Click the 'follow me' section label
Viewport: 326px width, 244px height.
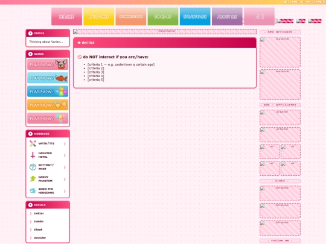click(x=280, y=240)
